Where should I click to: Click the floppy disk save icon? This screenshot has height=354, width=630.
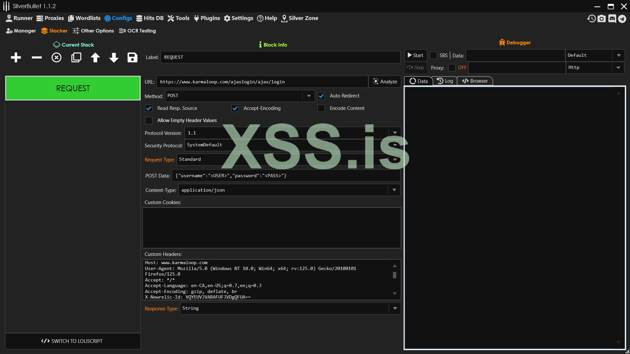[132, 58]
